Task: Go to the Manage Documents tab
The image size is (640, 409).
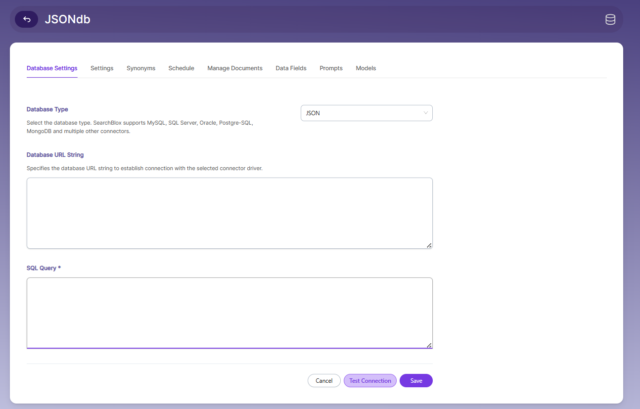Action: [235, 68]
